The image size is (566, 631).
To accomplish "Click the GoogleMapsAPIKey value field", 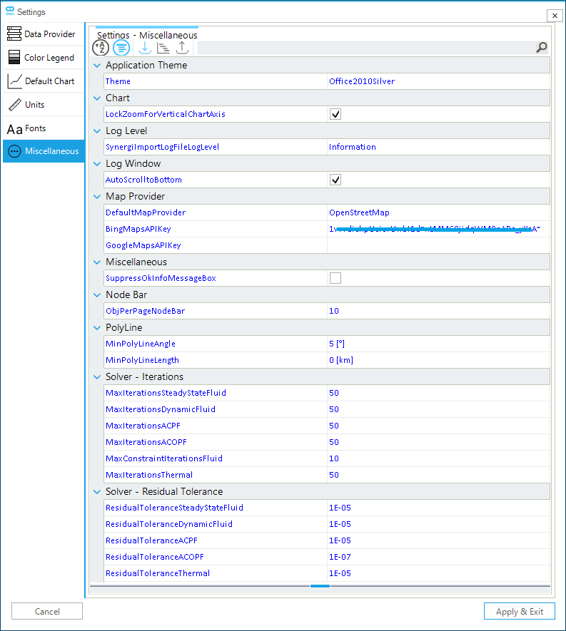I will 437,245.
